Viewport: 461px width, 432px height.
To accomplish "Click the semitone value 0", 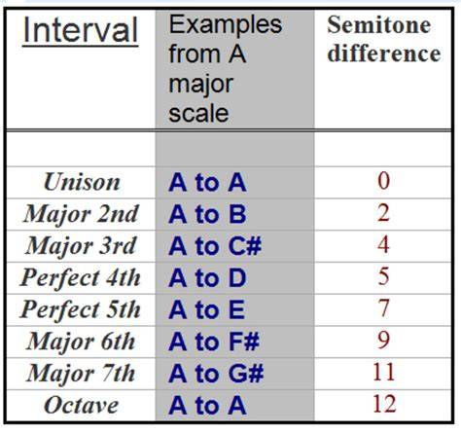I will [384, 181].
